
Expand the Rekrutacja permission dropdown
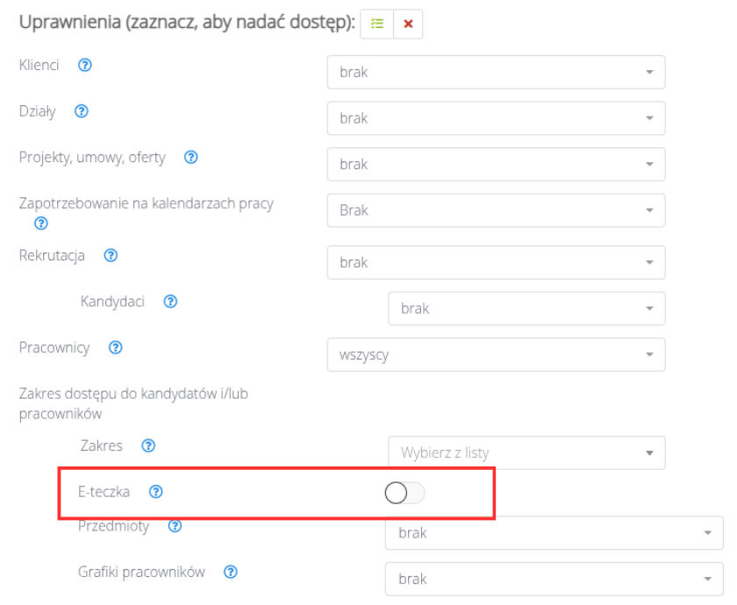click(x=496, y=262)
